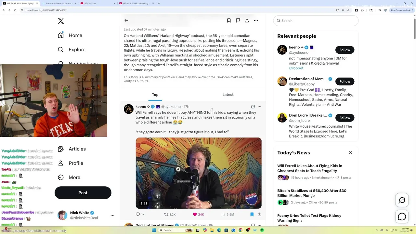The width and height of the screenshot is (416, 234).
Task: Open three-dot menu on keeno's post
Action: [x=259, y=107]
